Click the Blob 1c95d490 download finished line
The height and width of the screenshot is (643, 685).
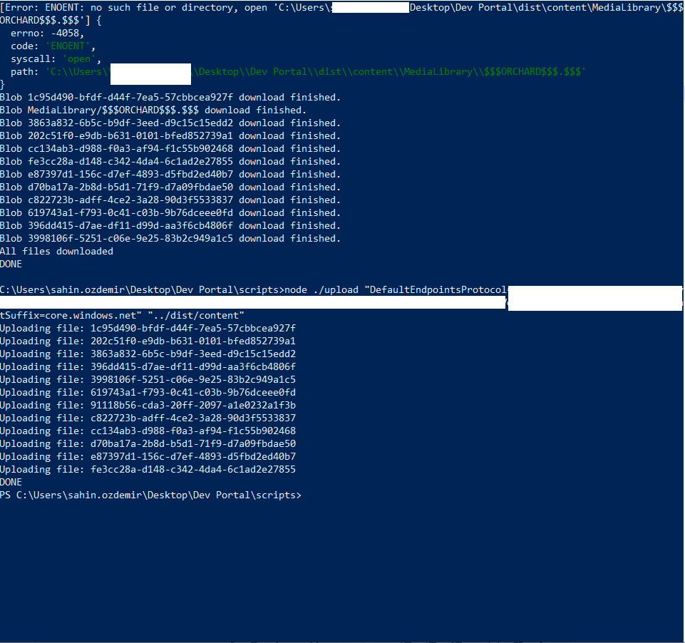[x=171, y=97]
